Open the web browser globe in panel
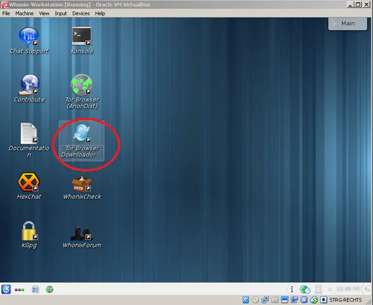Viewport: 373px width, 305px height. tap(49, 290)
